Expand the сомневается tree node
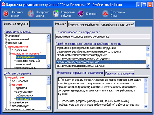 click(10, 81)
